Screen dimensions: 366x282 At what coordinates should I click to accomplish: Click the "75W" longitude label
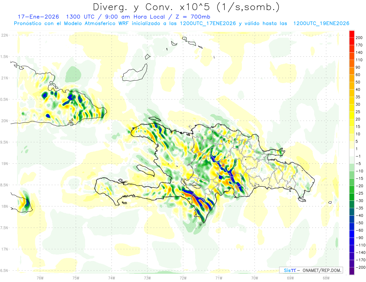76,278
